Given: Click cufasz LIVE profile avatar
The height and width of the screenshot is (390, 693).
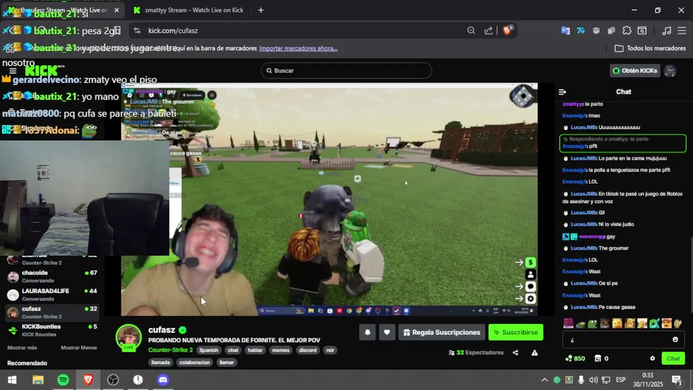Looking at the screenshot, I should click(x=129, y=338).
